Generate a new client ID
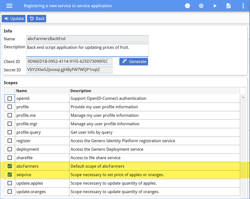Screen dimensions: 250x199 coord(134,62)
